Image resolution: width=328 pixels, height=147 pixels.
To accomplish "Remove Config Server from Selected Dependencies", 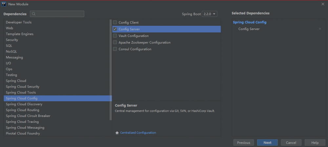I will pyautogui.click(x=320, y=29).
